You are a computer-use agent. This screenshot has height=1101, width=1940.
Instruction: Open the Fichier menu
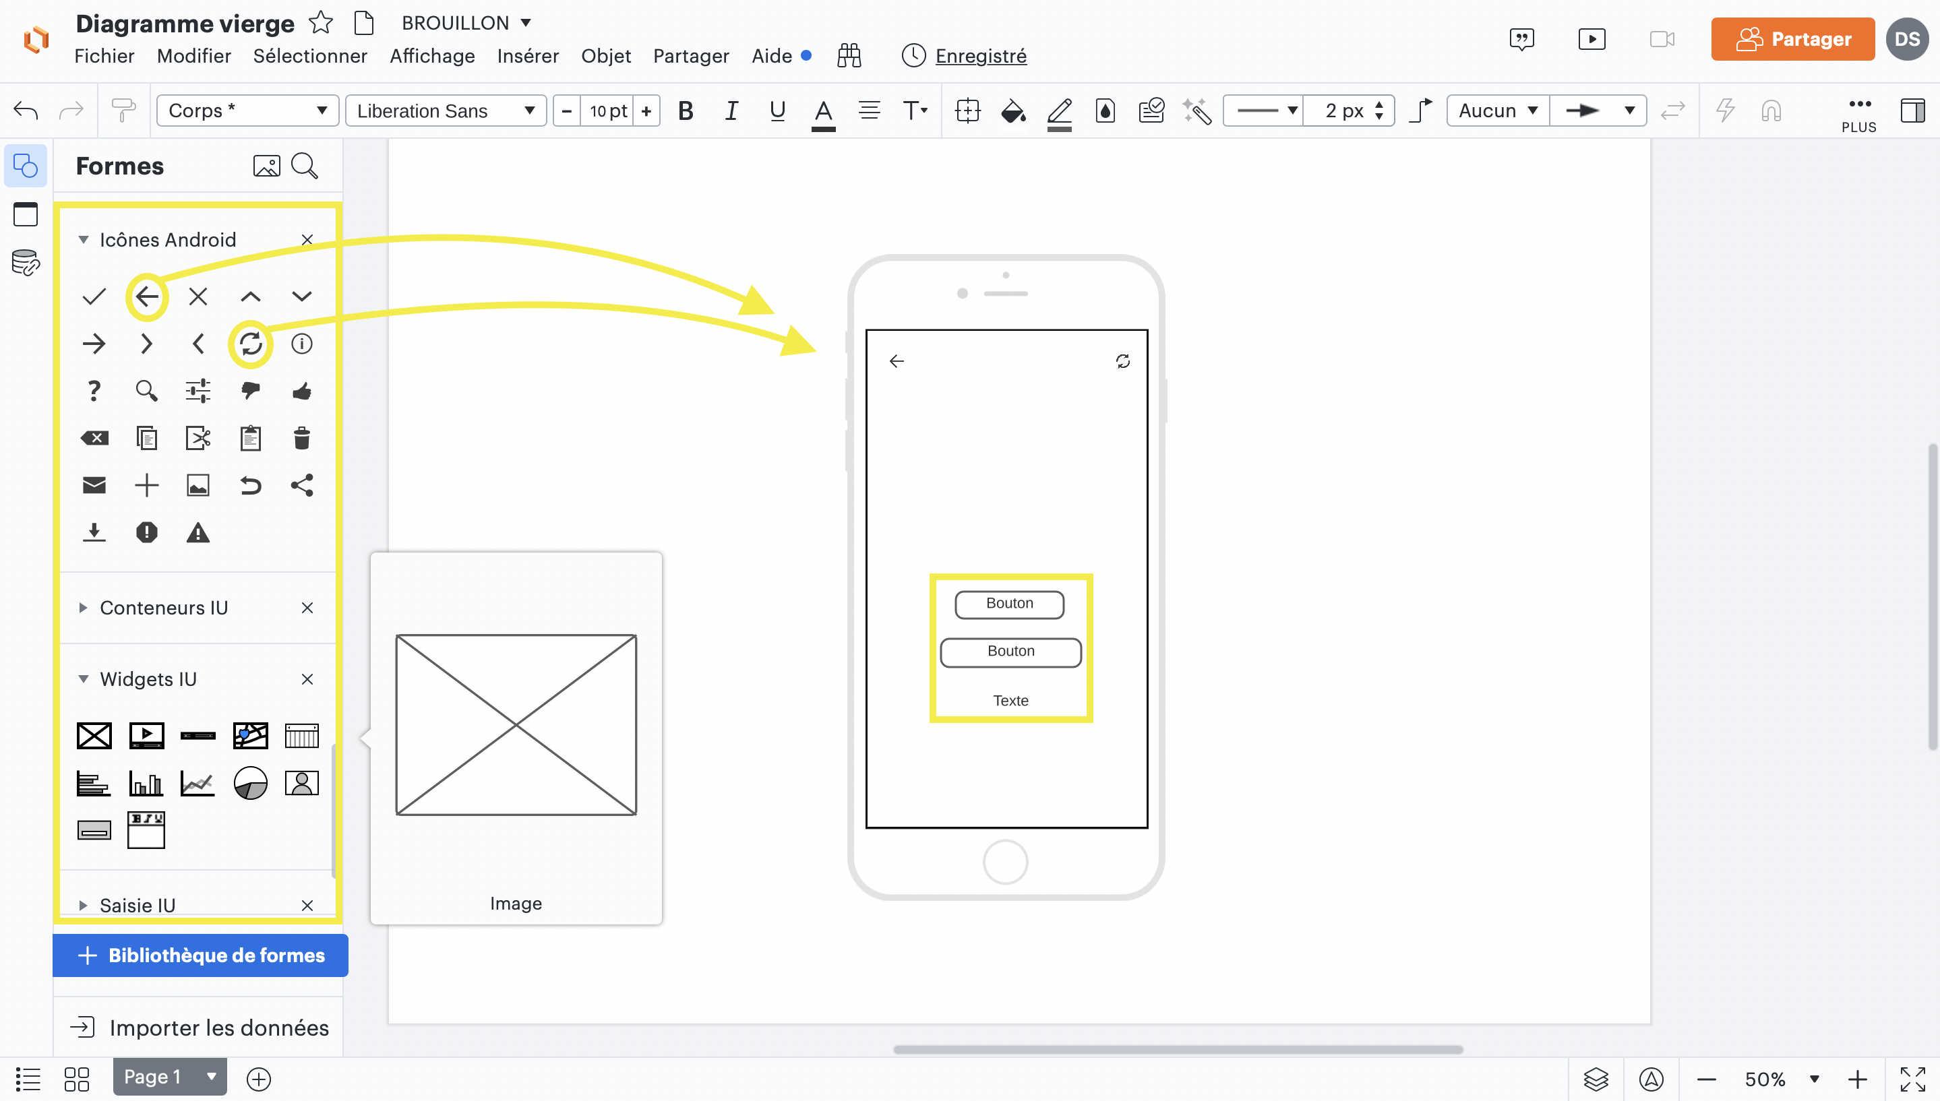tap(104, 56)
